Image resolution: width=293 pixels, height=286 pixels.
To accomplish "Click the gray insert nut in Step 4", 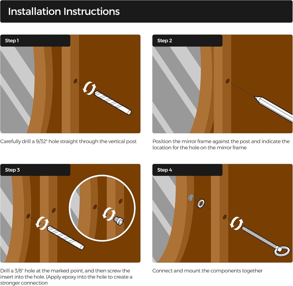I will (191, 198).
